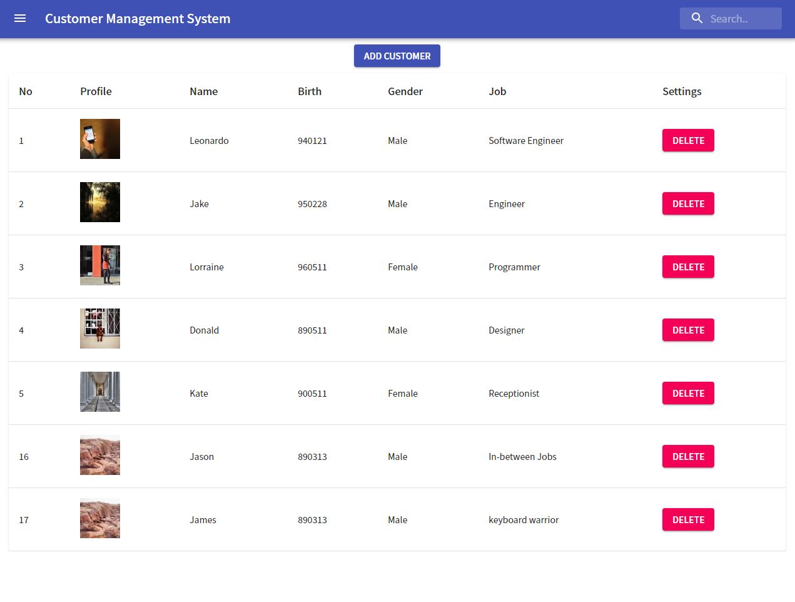Select the name James
Image resolution: width=795 pixels, height=602 pixels.
[x=203, y=520]
